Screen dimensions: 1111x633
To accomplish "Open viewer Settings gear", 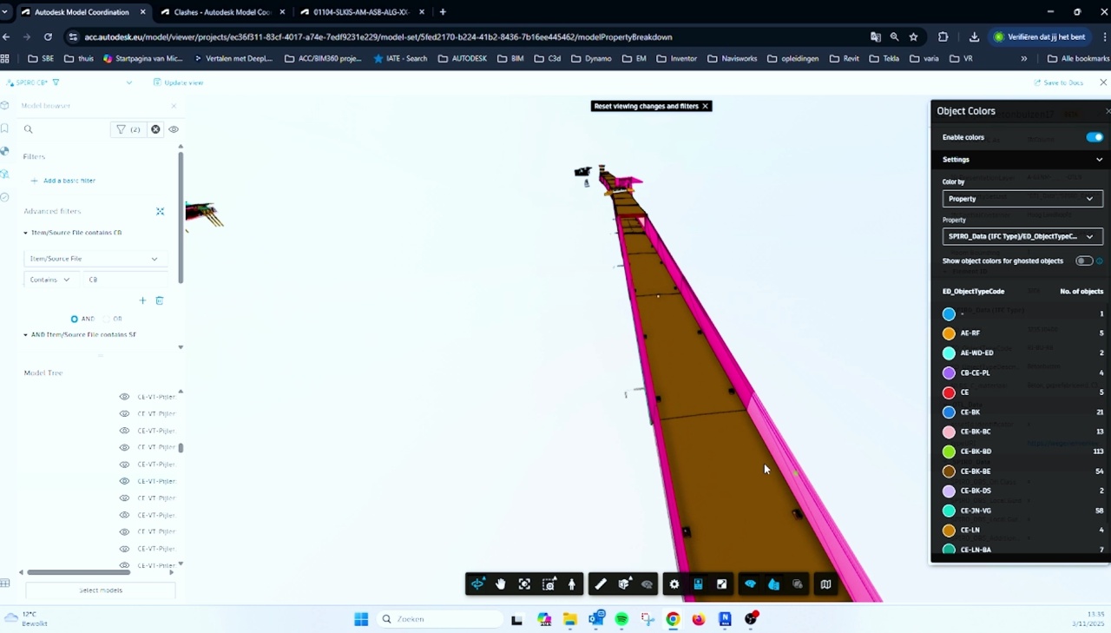I will [x=674, y=584].
